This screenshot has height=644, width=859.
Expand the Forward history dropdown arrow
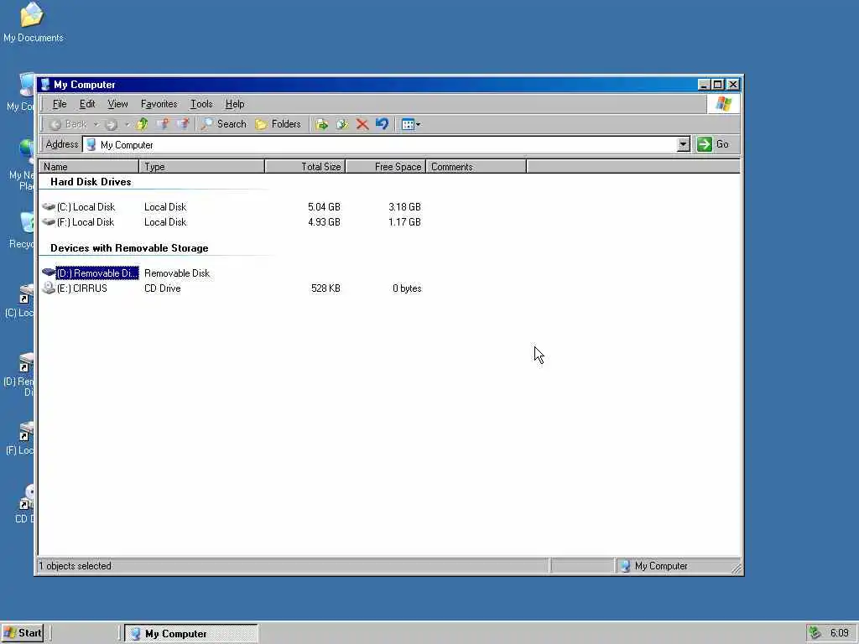128,124
